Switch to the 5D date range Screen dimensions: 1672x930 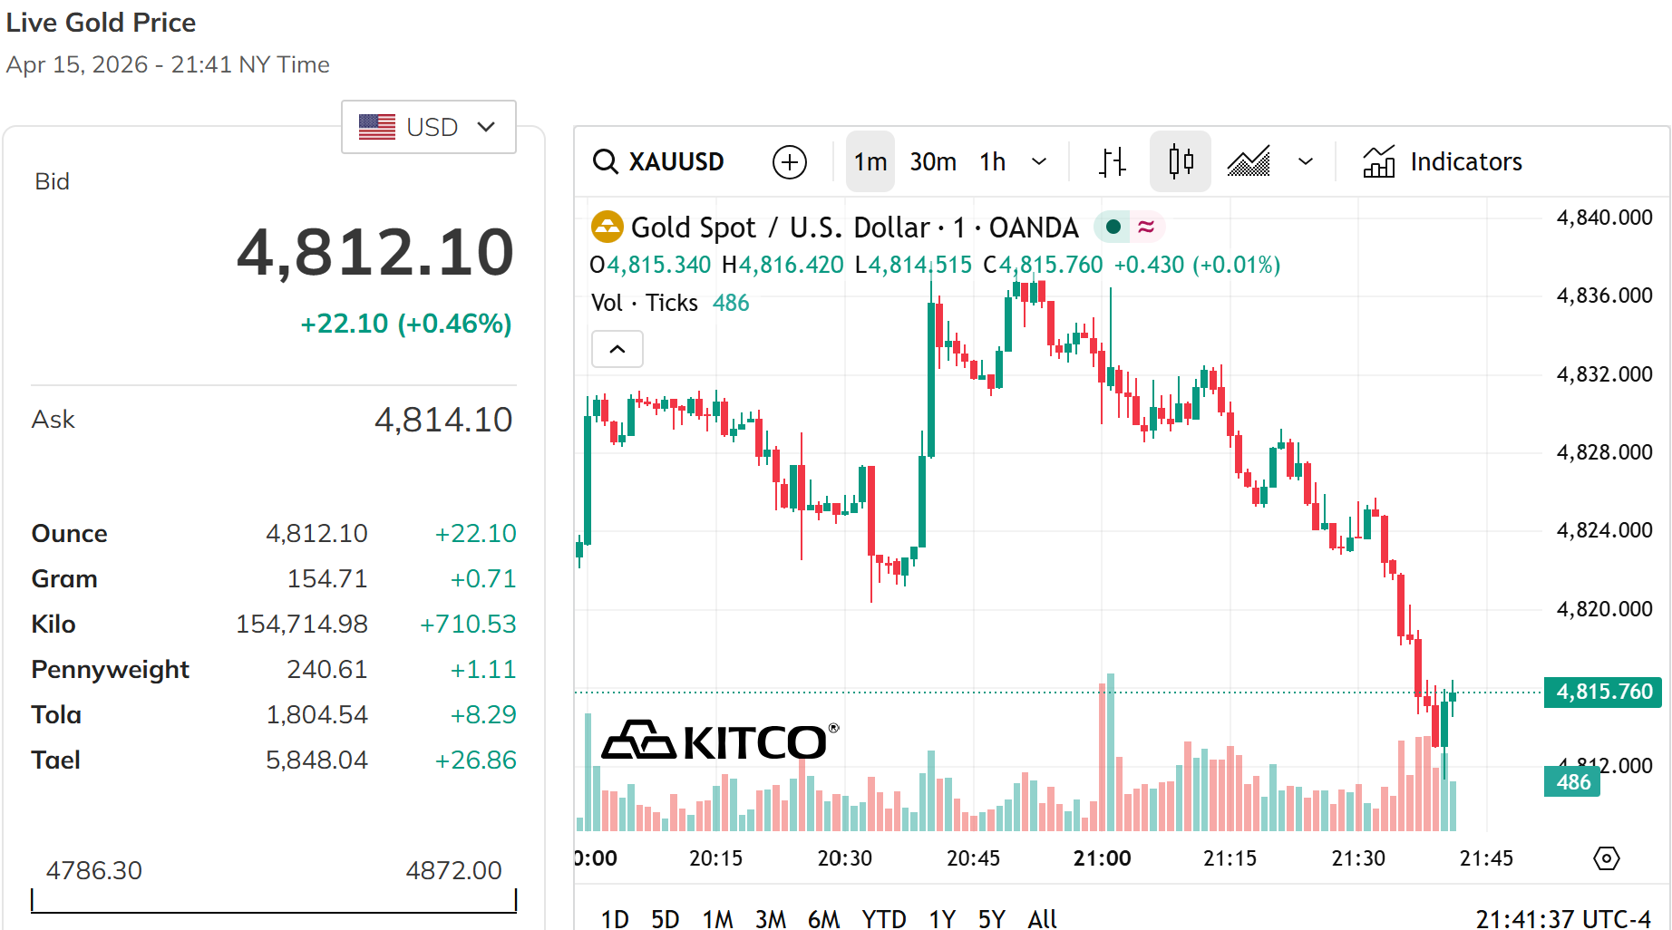(665, 918)
